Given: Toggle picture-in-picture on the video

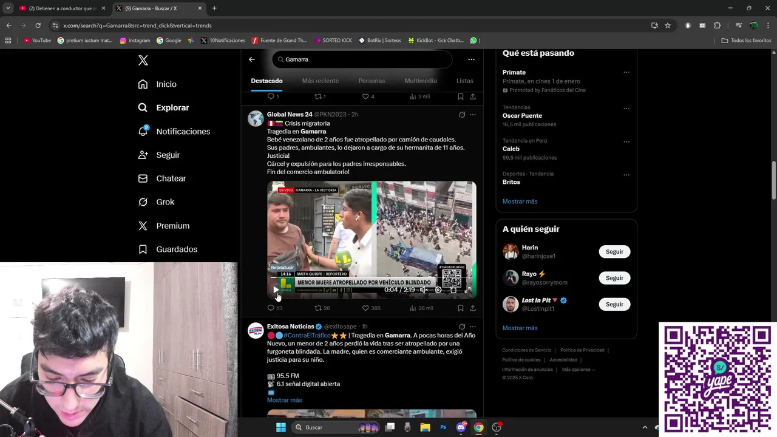Looking at the screenshot, I should pos(453,290).
